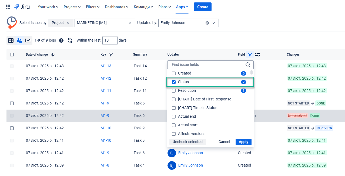Open the chart view icon
The height and width of the screenshot is (176, 345).
tap(28, 40)
